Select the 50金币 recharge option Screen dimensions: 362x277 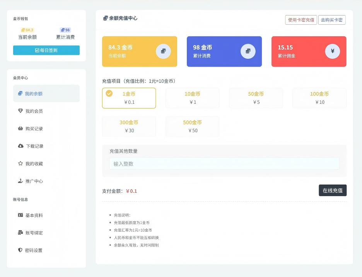click(x=256, y=98)
